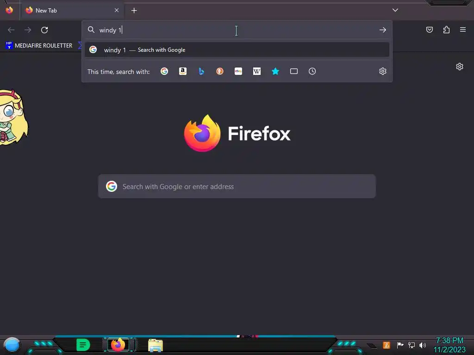Open Firefox application menu

463,30
